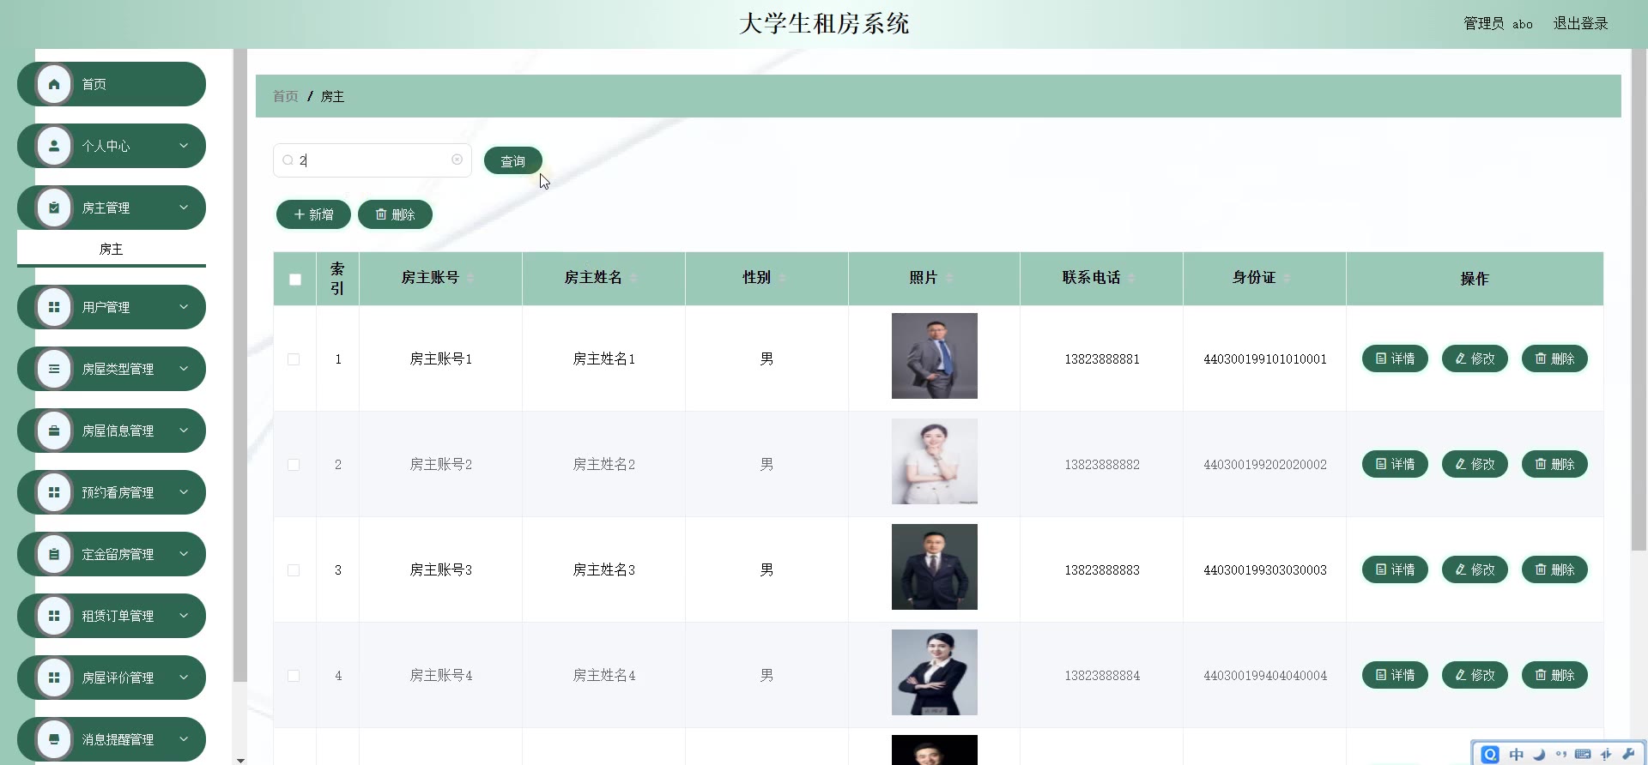Click the wrench icon in the IME toolbar
The width and height of the screenshot is (1648, 765).
(1628, 755)
